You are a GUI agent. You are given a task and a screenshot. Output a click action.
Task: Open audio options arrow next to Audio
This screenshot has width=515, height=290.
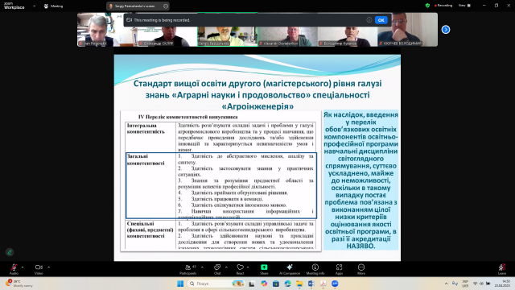(23, 267)
